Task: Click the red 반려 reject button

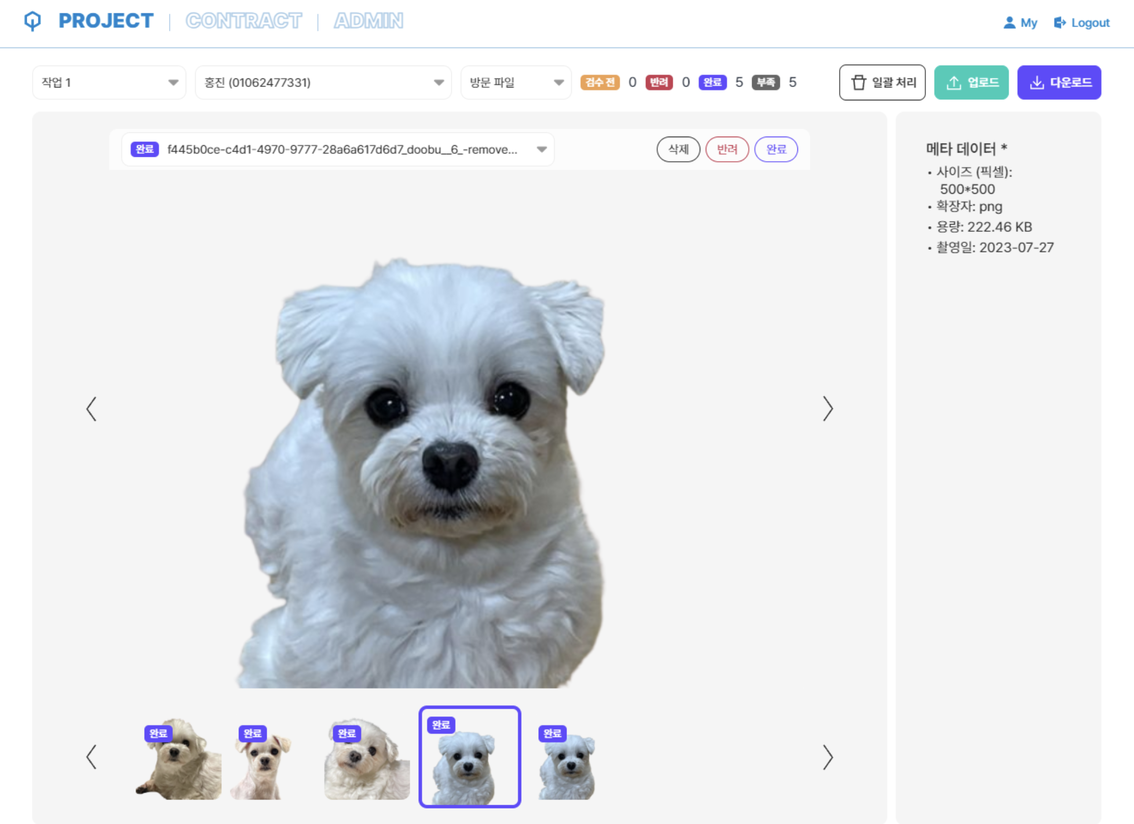Action: (726, 149)
